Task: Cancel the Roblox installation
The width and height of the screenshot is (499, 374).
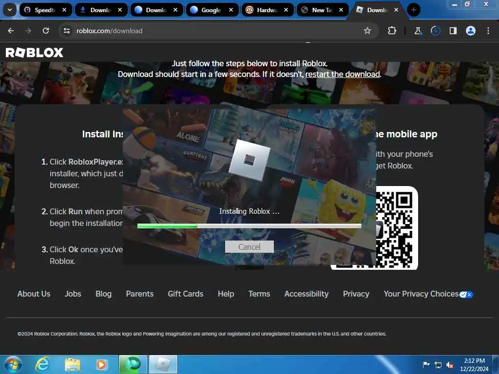Action: click(249, 247)
